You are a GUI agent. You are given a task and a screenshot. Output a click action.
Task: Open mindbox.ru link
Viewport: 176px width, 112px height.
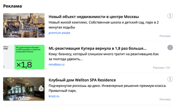[57, 64]
